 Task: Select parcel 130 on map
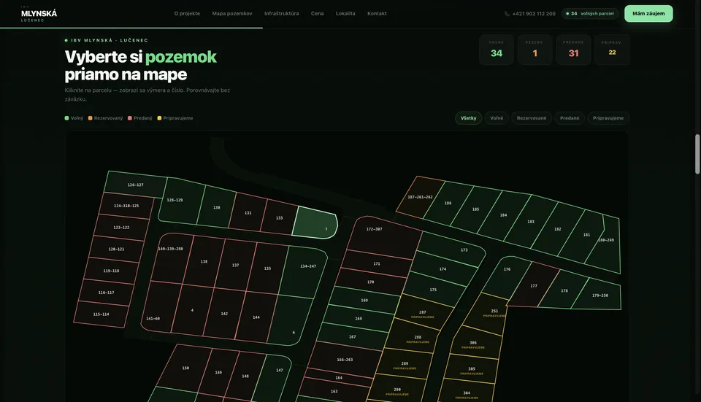[216, 207]
